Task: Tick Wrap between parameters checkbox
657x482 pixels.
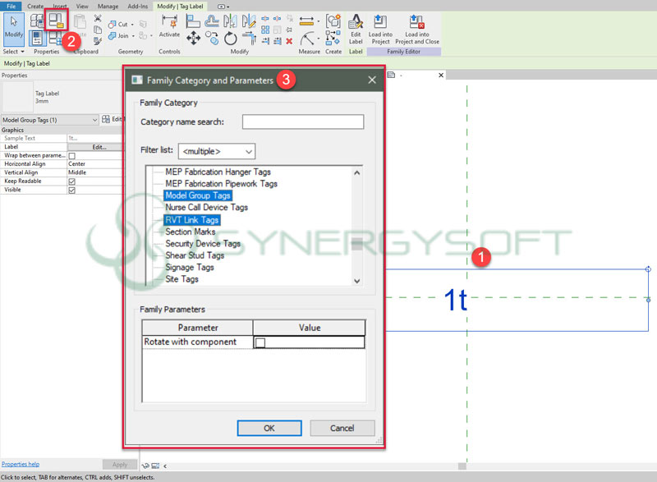Action: click(71, 155)
